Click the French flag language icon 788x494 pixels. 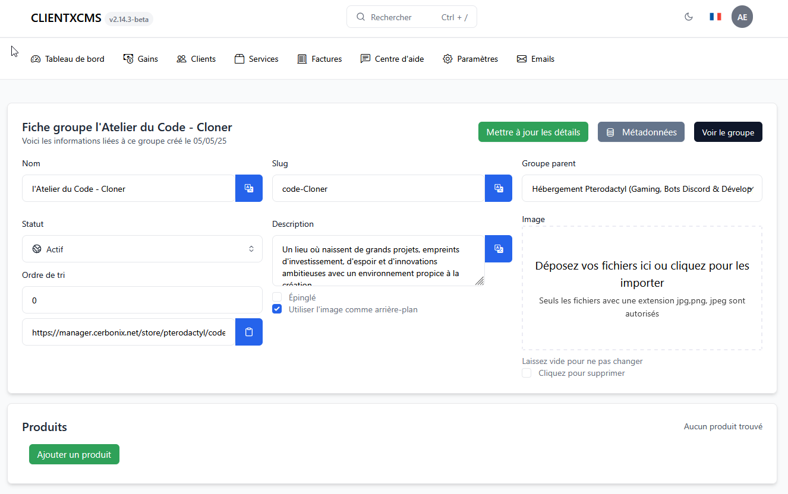(715, 17)
